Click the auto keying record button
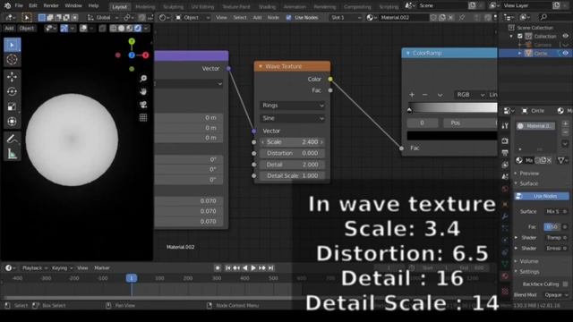Image resolution: width=573 pixels, height=322 pixels. coord(218,268)
